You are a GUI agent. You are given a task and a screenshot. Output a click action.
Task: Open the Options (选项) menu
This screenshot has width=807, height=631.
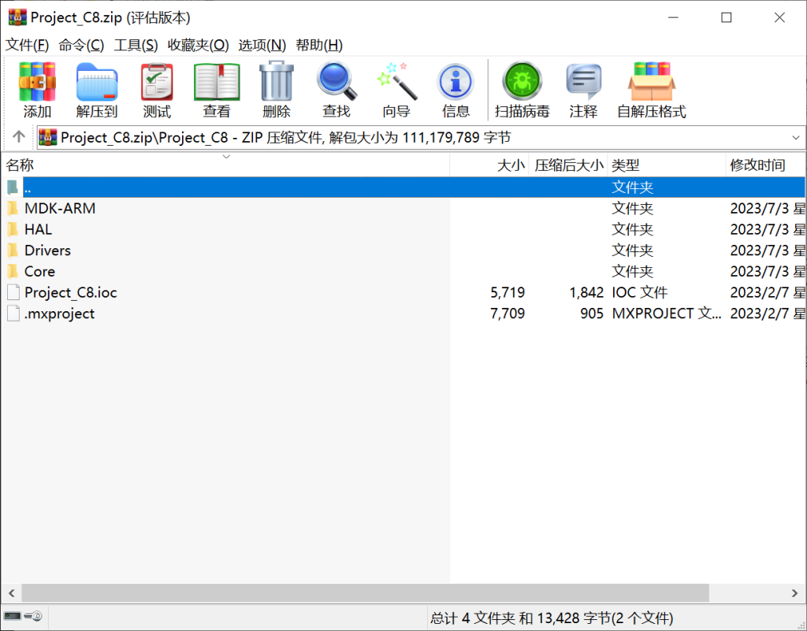262,45
